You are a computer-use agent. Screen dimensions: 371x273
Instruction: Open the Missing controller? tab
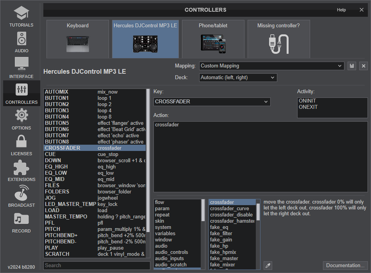[278, 39]
